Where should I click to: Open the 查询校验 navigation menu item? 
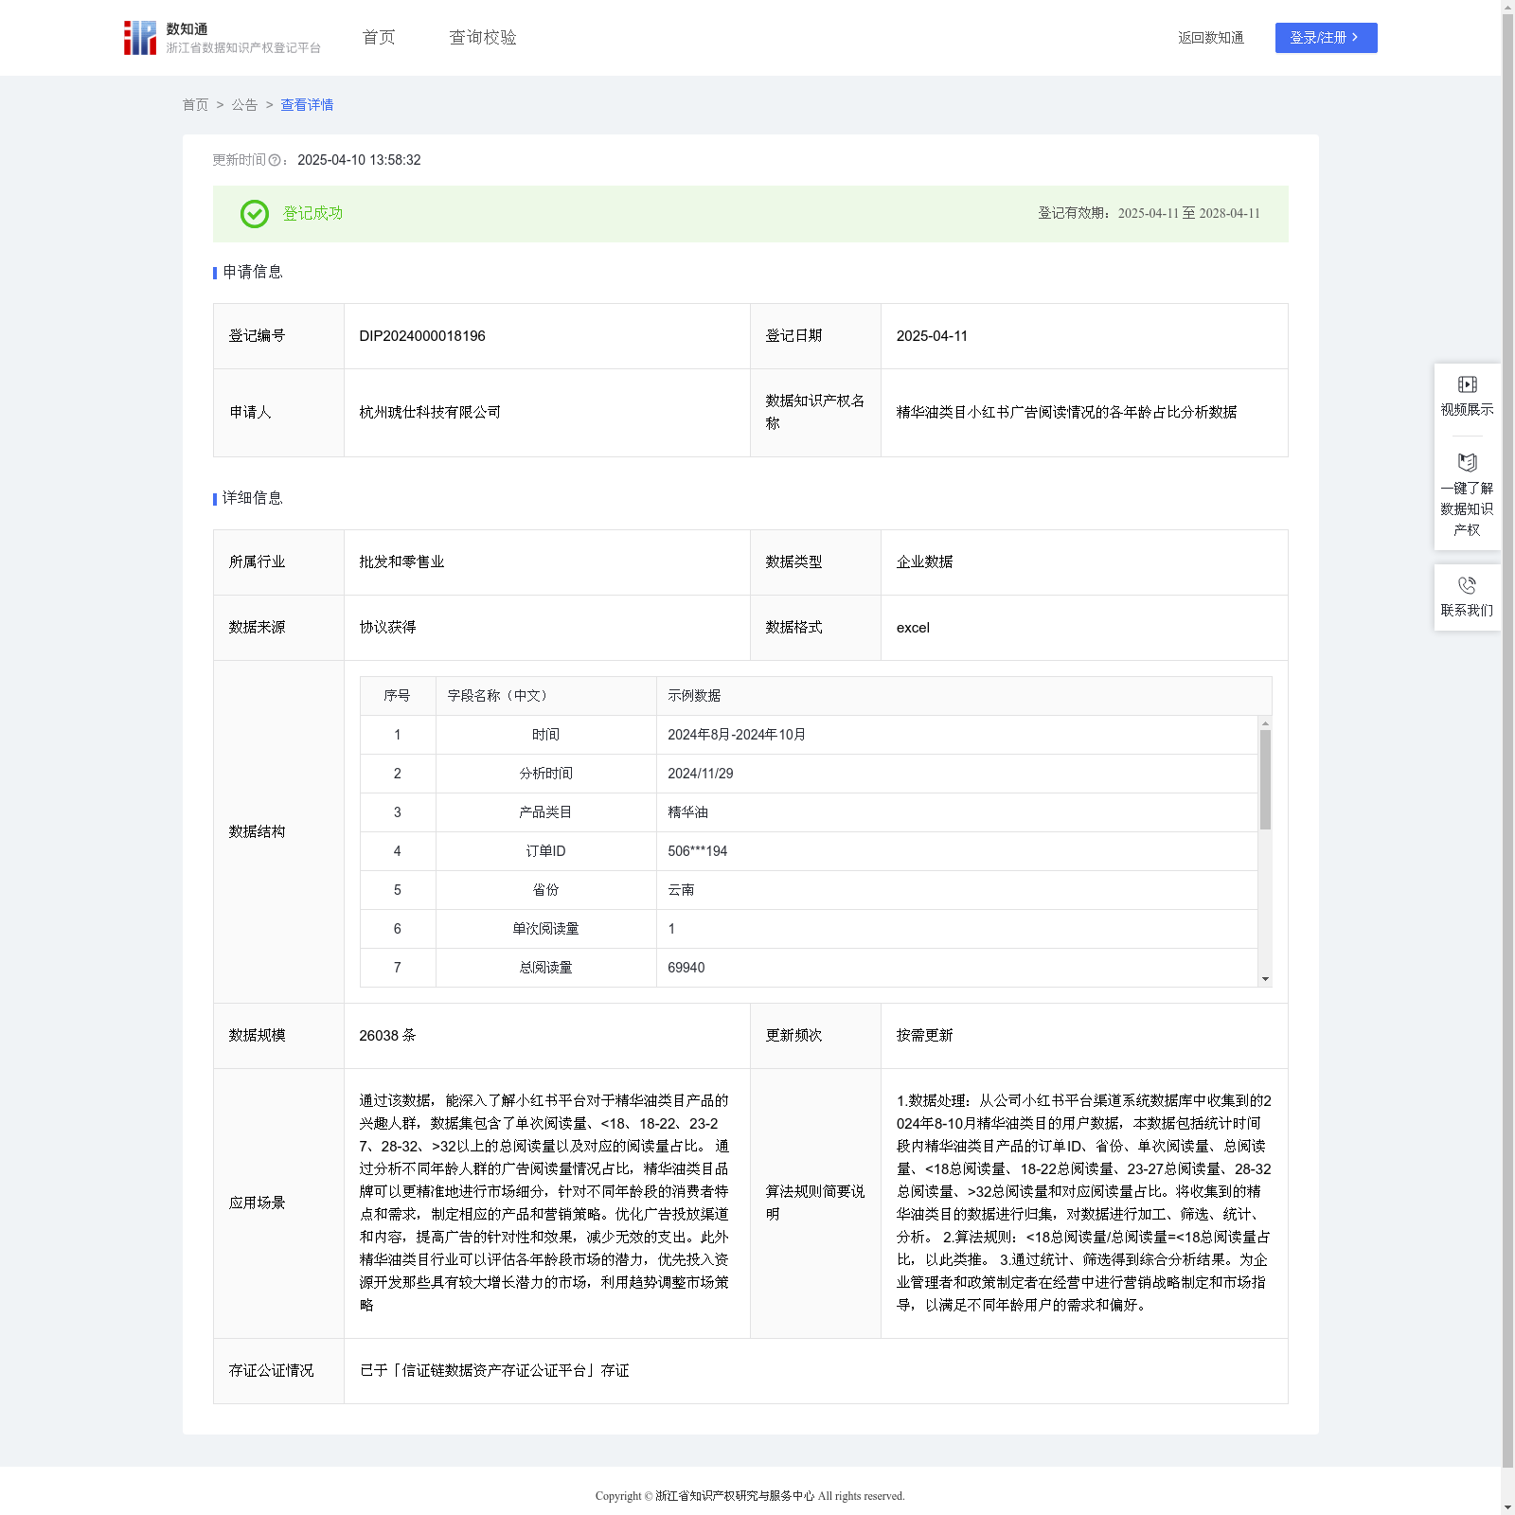click(x=482, y=38)
